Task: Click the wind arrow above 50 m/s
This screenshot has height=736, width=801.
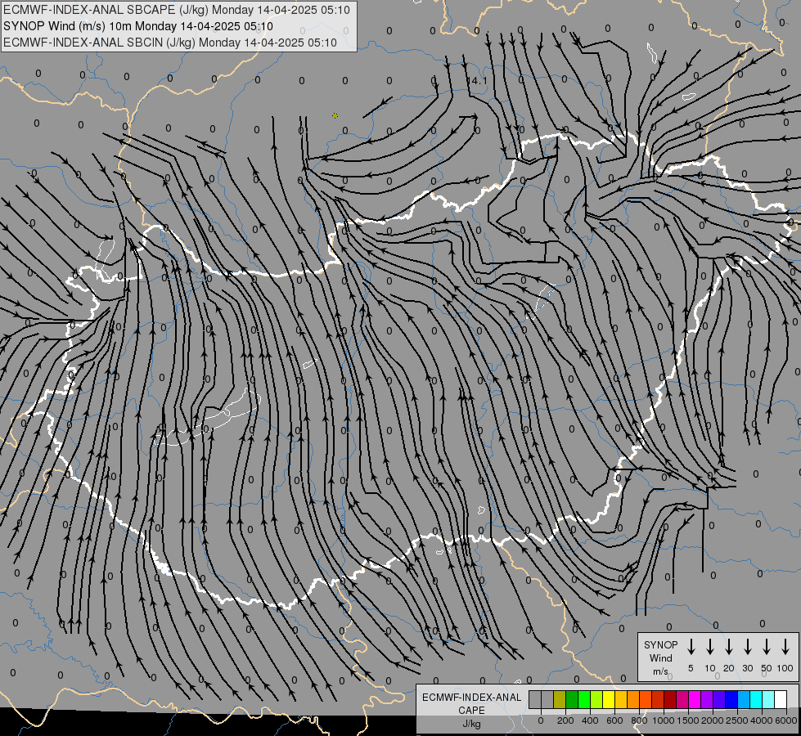Action: (767, 647)
